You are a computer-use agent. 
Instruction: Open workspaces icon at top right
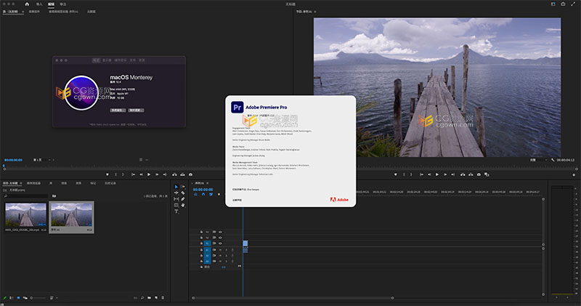(x=553, y=4)
